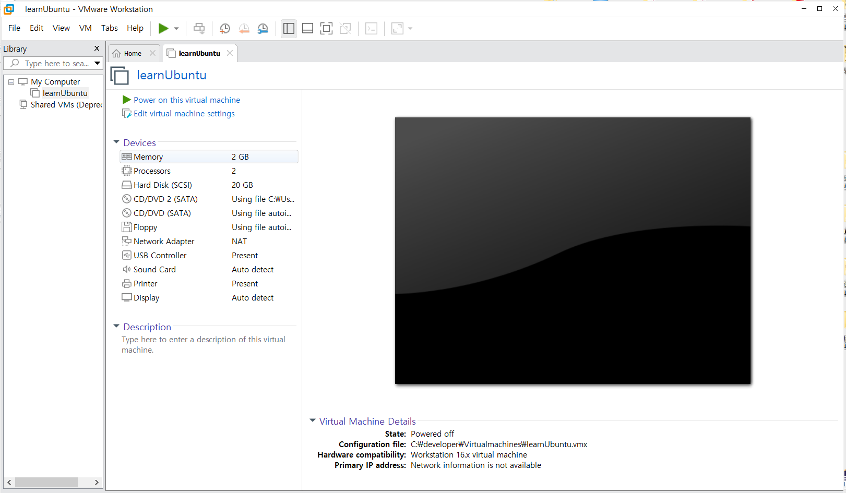
Task: Collapse the Description section
Action: pos(116,326)
